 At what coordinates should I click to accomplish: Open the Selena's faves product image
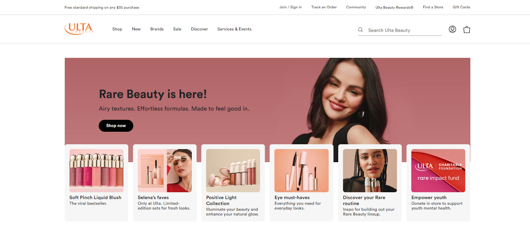point(165,170)
